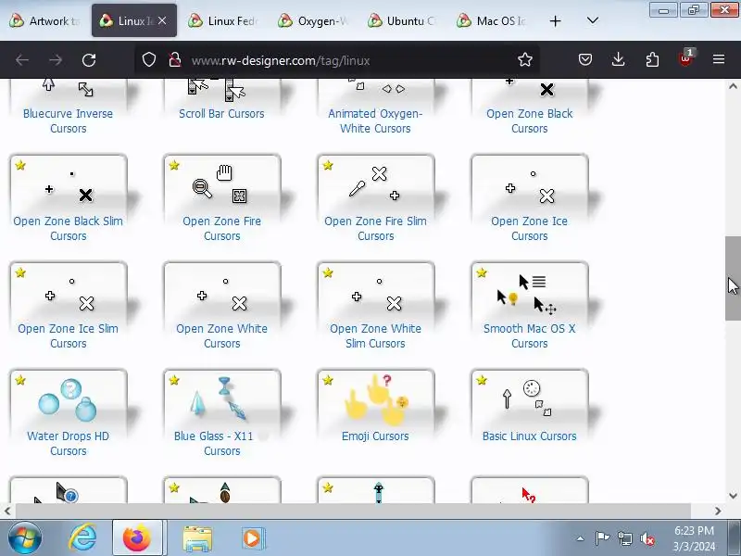Image resolution: width=741 pixels, height=556 pixels.
Task: Open Open Zone White Slim Cursors link
Action: pos(375,335)
